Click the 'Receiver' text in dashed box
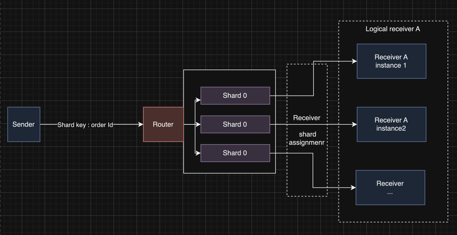This screenshot has height=235, width=457. click(x=307, y=118)
